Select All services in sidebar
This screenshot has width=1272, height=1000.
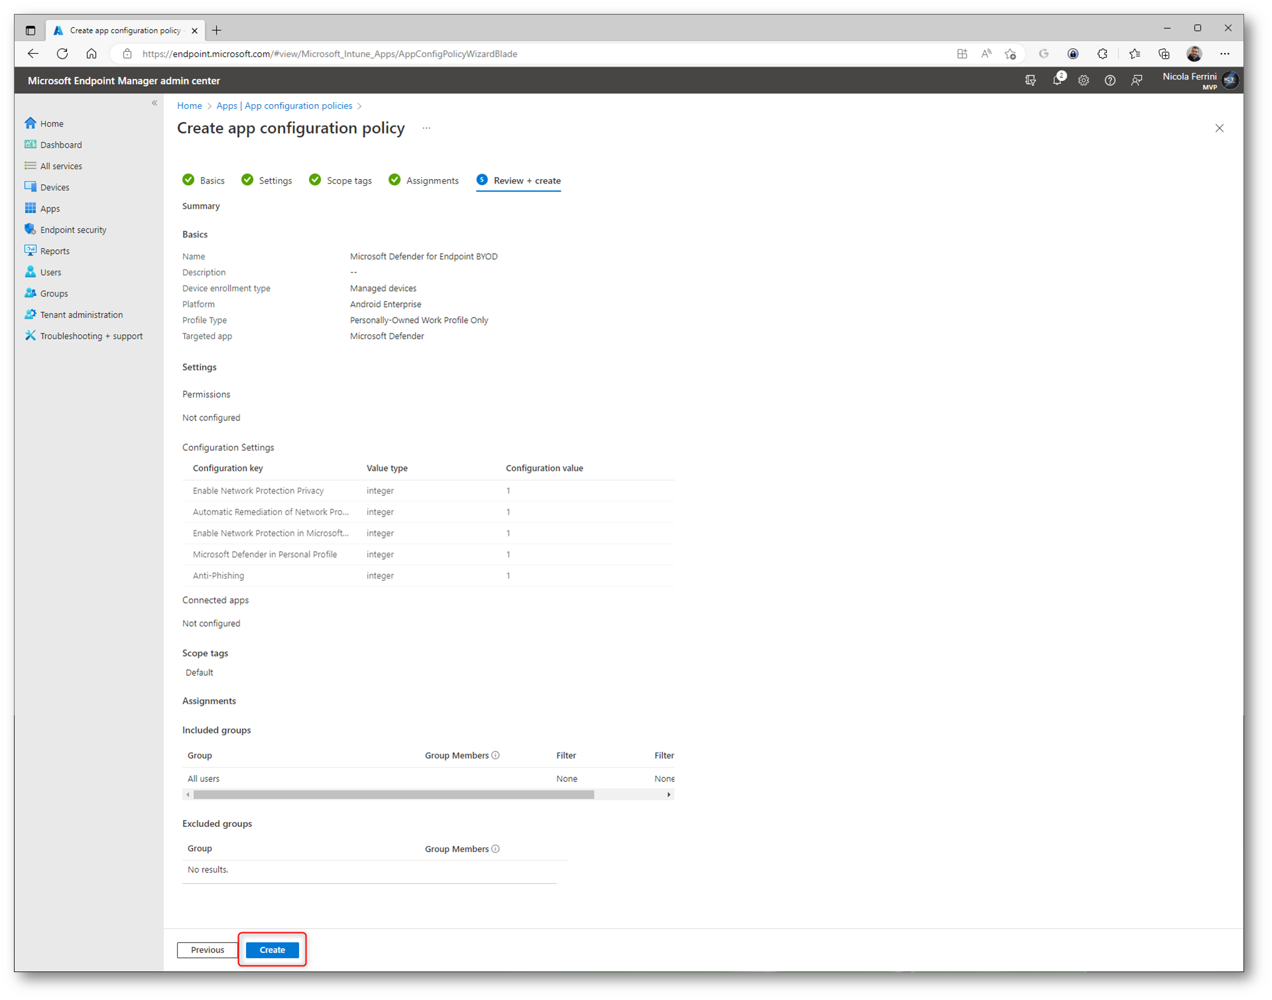(x=61, y=166)
